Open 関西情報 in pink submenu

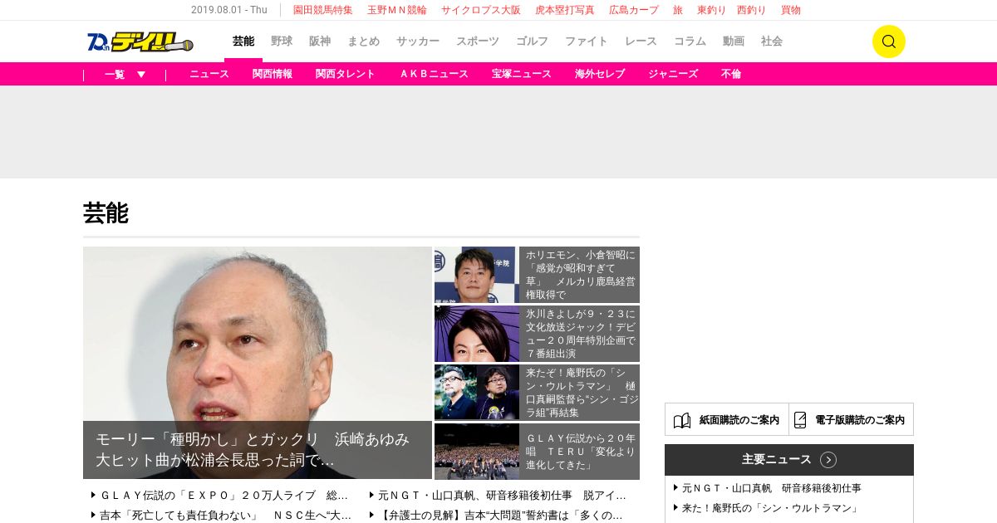click(x=273, y=74)
